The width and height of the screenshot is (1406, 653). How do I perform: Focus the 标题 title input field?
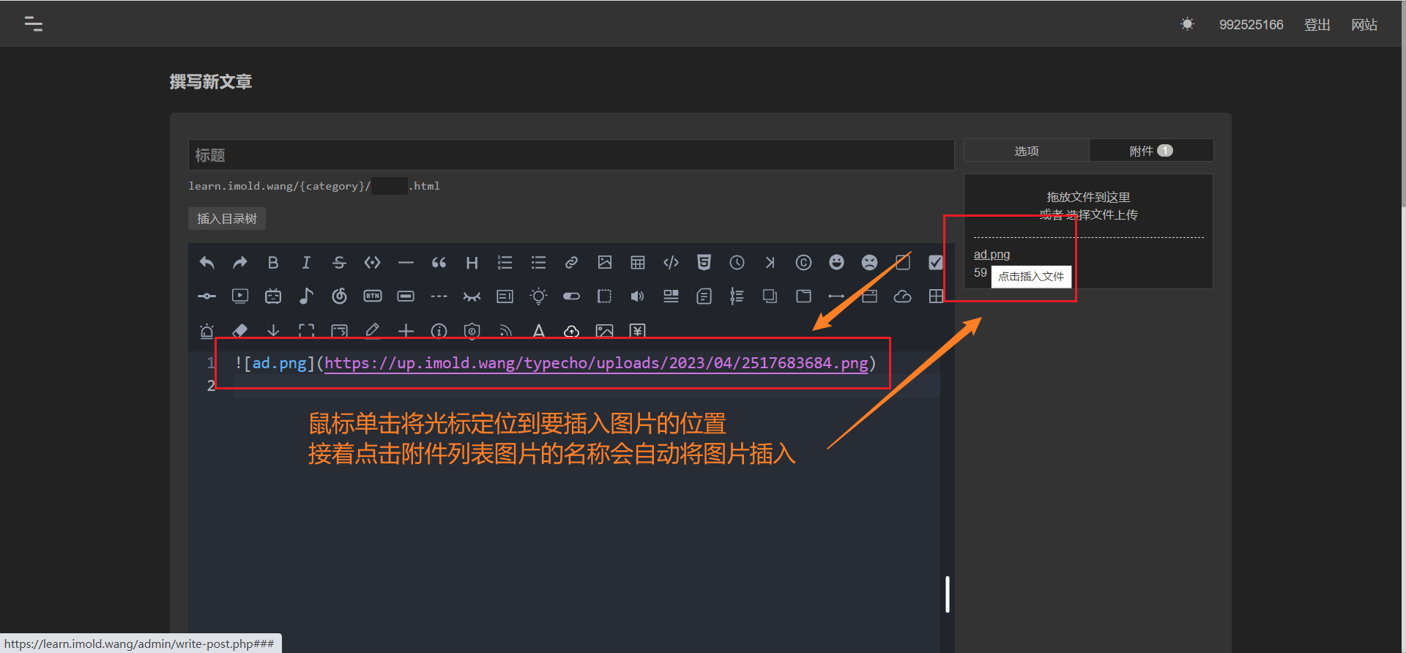point(571,155)
